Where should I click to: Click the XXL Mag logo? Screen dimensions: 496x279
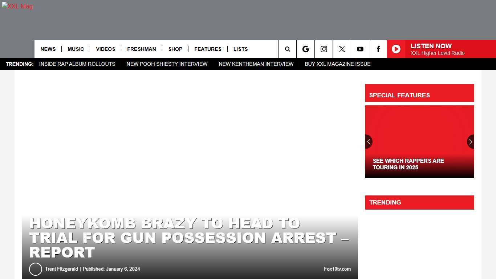coord(17,6)
